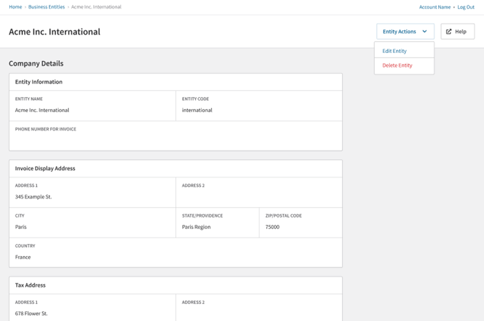This screenshot has height=321, width=484.
Task: Click the state value Paris Region
Action: pyautogui.click(x=196, y=227)
